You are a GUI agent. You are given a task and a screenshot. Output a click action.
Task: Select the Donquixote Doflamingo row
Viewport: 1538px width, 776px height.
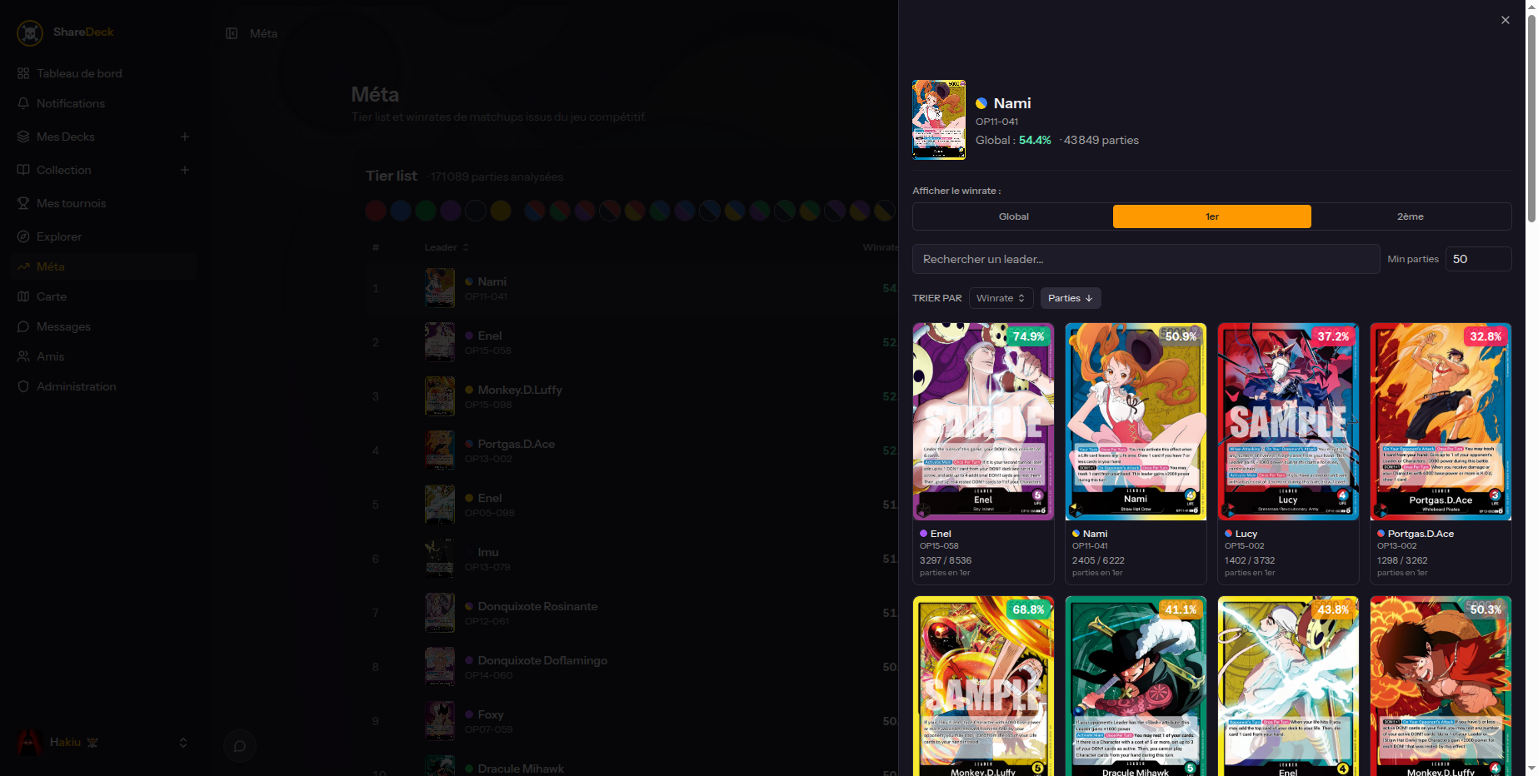tap(632, 667)
